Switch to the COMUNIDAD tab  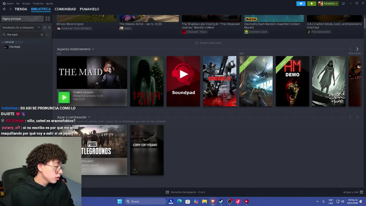coord(65,9)
